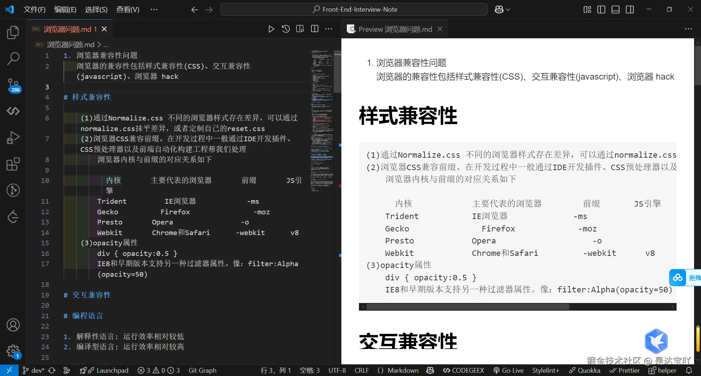Open the Run and Debug panel
This screenshot has height=376, width=701.
[x=13, y=138]
